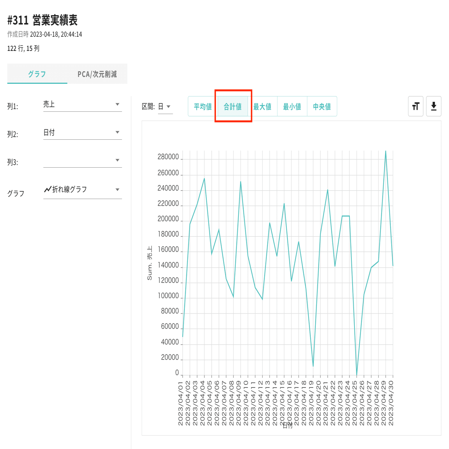This screenshot has height=449, width=449.
Task: Switch to the グラフ tab
Action: coord(37,74)
